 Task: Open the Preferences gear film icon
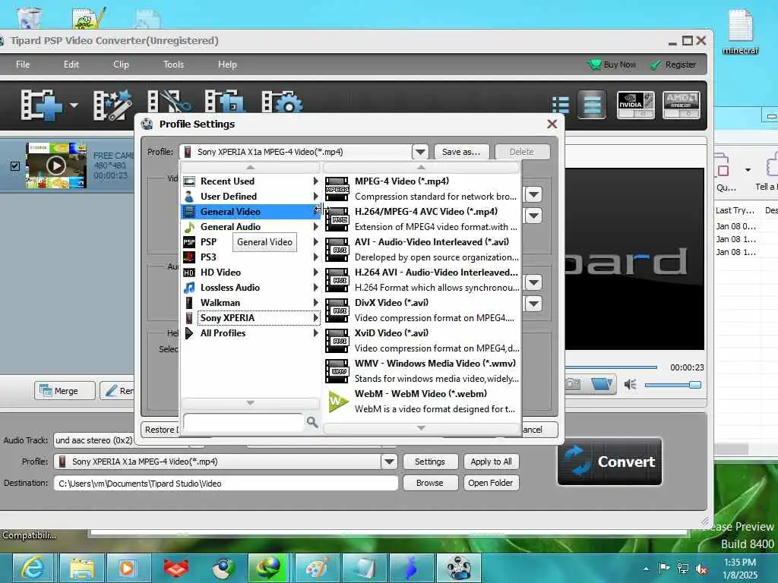point(282,102)
